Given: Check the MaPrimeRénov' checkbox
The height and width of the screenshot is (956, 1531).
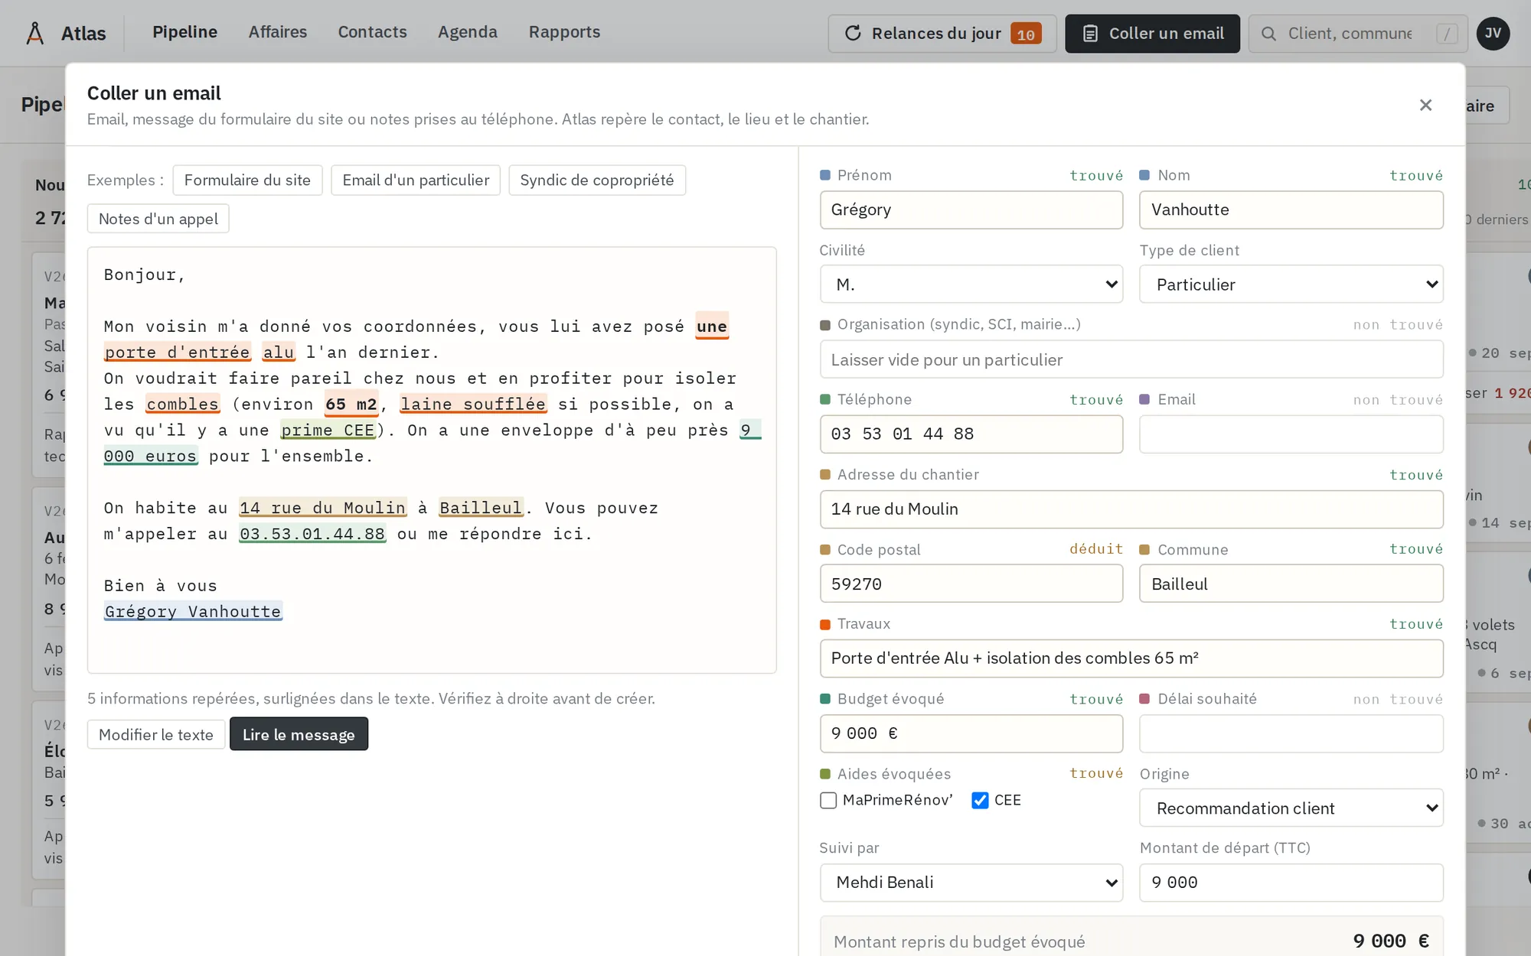Looking at the screenshot, I should pos(828,800).
